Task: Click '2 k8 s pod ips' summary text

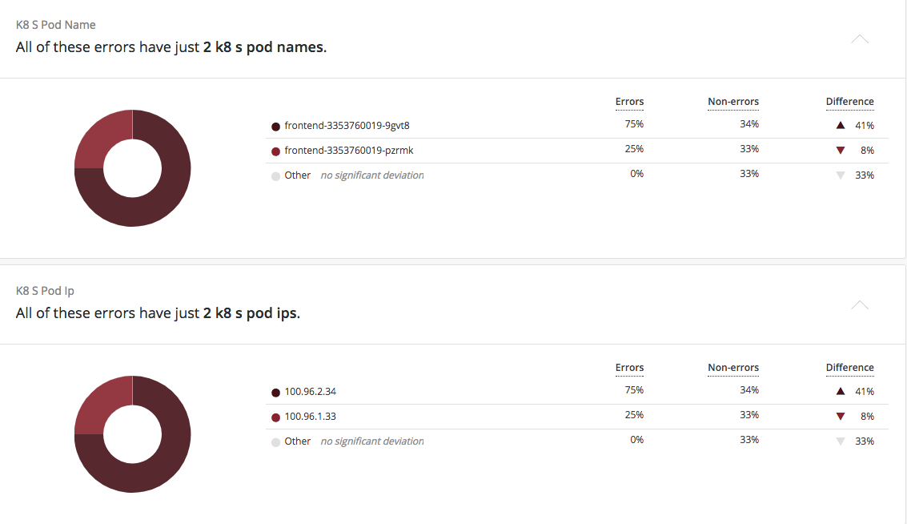Action: coord(250,312)
